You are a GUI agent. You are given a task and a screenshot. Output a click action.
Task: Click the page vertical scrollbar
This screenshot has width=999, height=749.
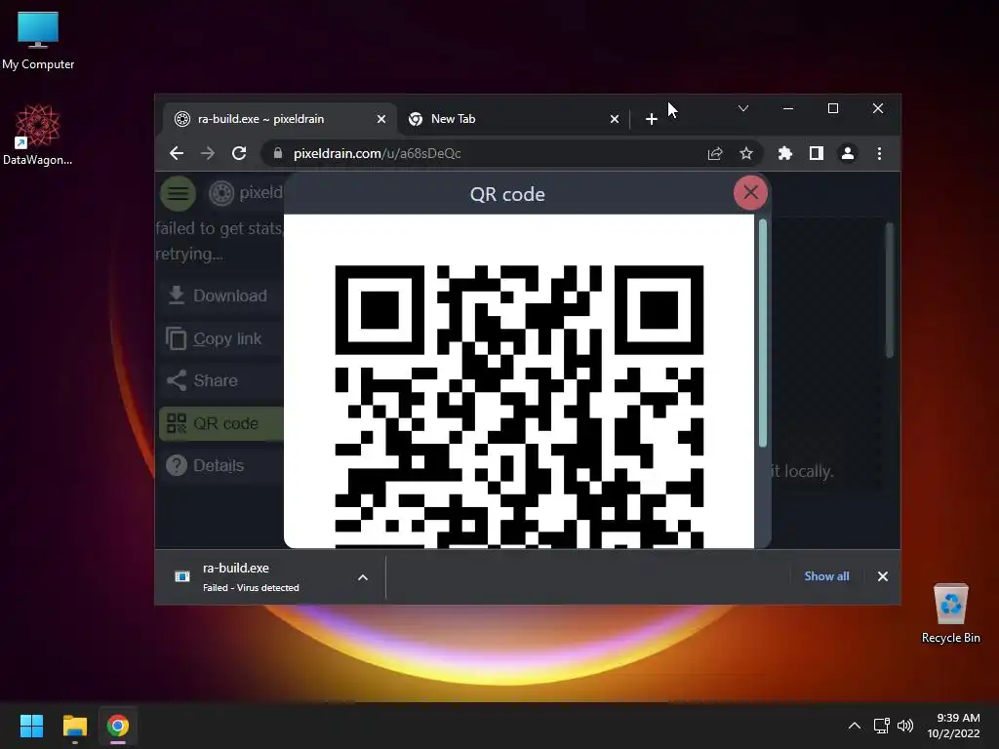pyautogui.click(x=890, y=291)
